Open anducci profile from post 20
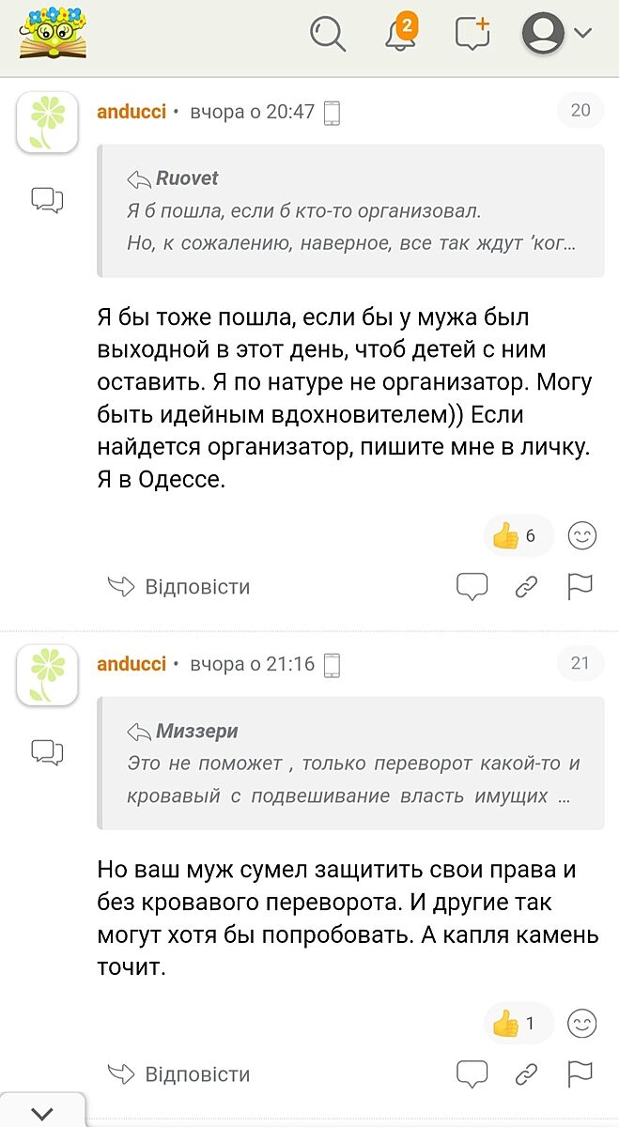The height and width of the screenshot is (1127, 619). click(132, 111)
